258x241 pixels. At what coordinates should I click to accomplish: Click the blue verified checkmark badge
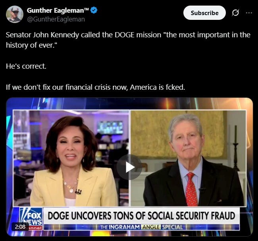[x=94, y=10]
